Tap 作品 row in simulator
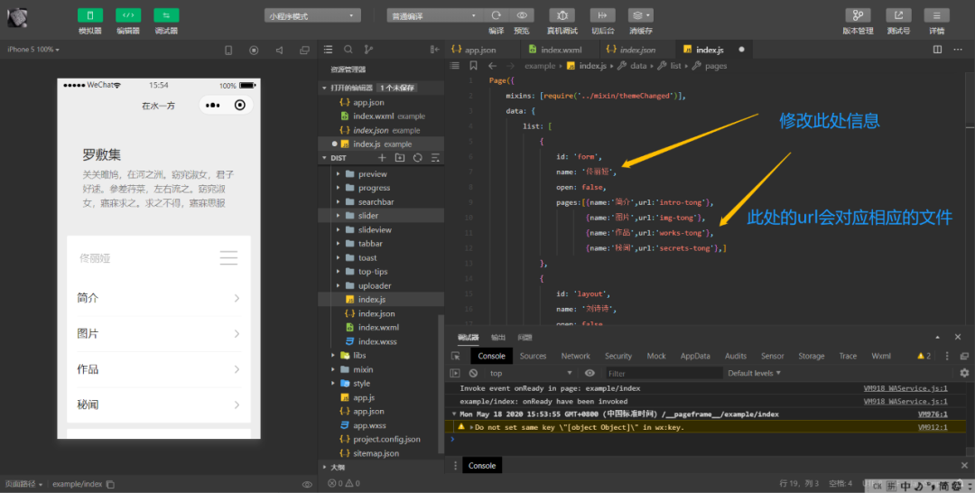975x493 pixels. [159, 369]
